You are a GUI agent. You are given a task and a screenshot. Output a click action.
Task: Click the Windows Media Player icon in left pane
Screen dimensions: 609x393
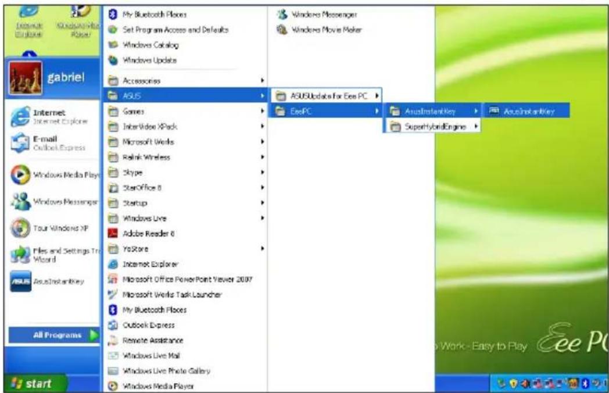click(x=20, y=174)
